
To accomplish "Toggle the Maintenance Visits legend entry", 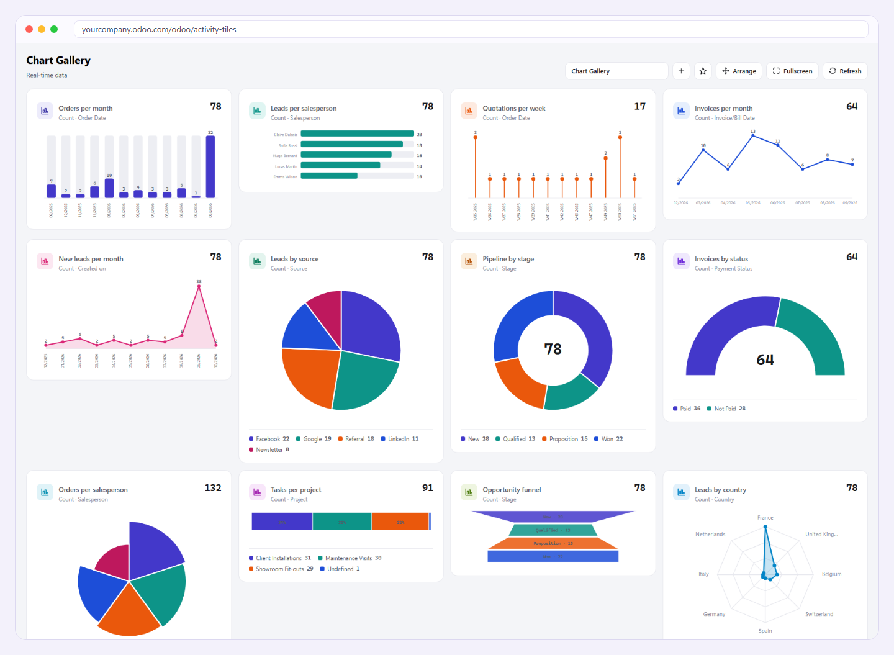I will [x=350, y=558].
